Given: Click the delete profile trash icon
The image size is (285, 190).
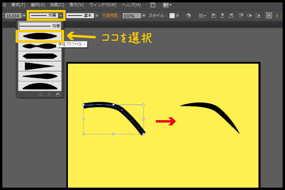Looking at the screenshot, I should (50, 94).
